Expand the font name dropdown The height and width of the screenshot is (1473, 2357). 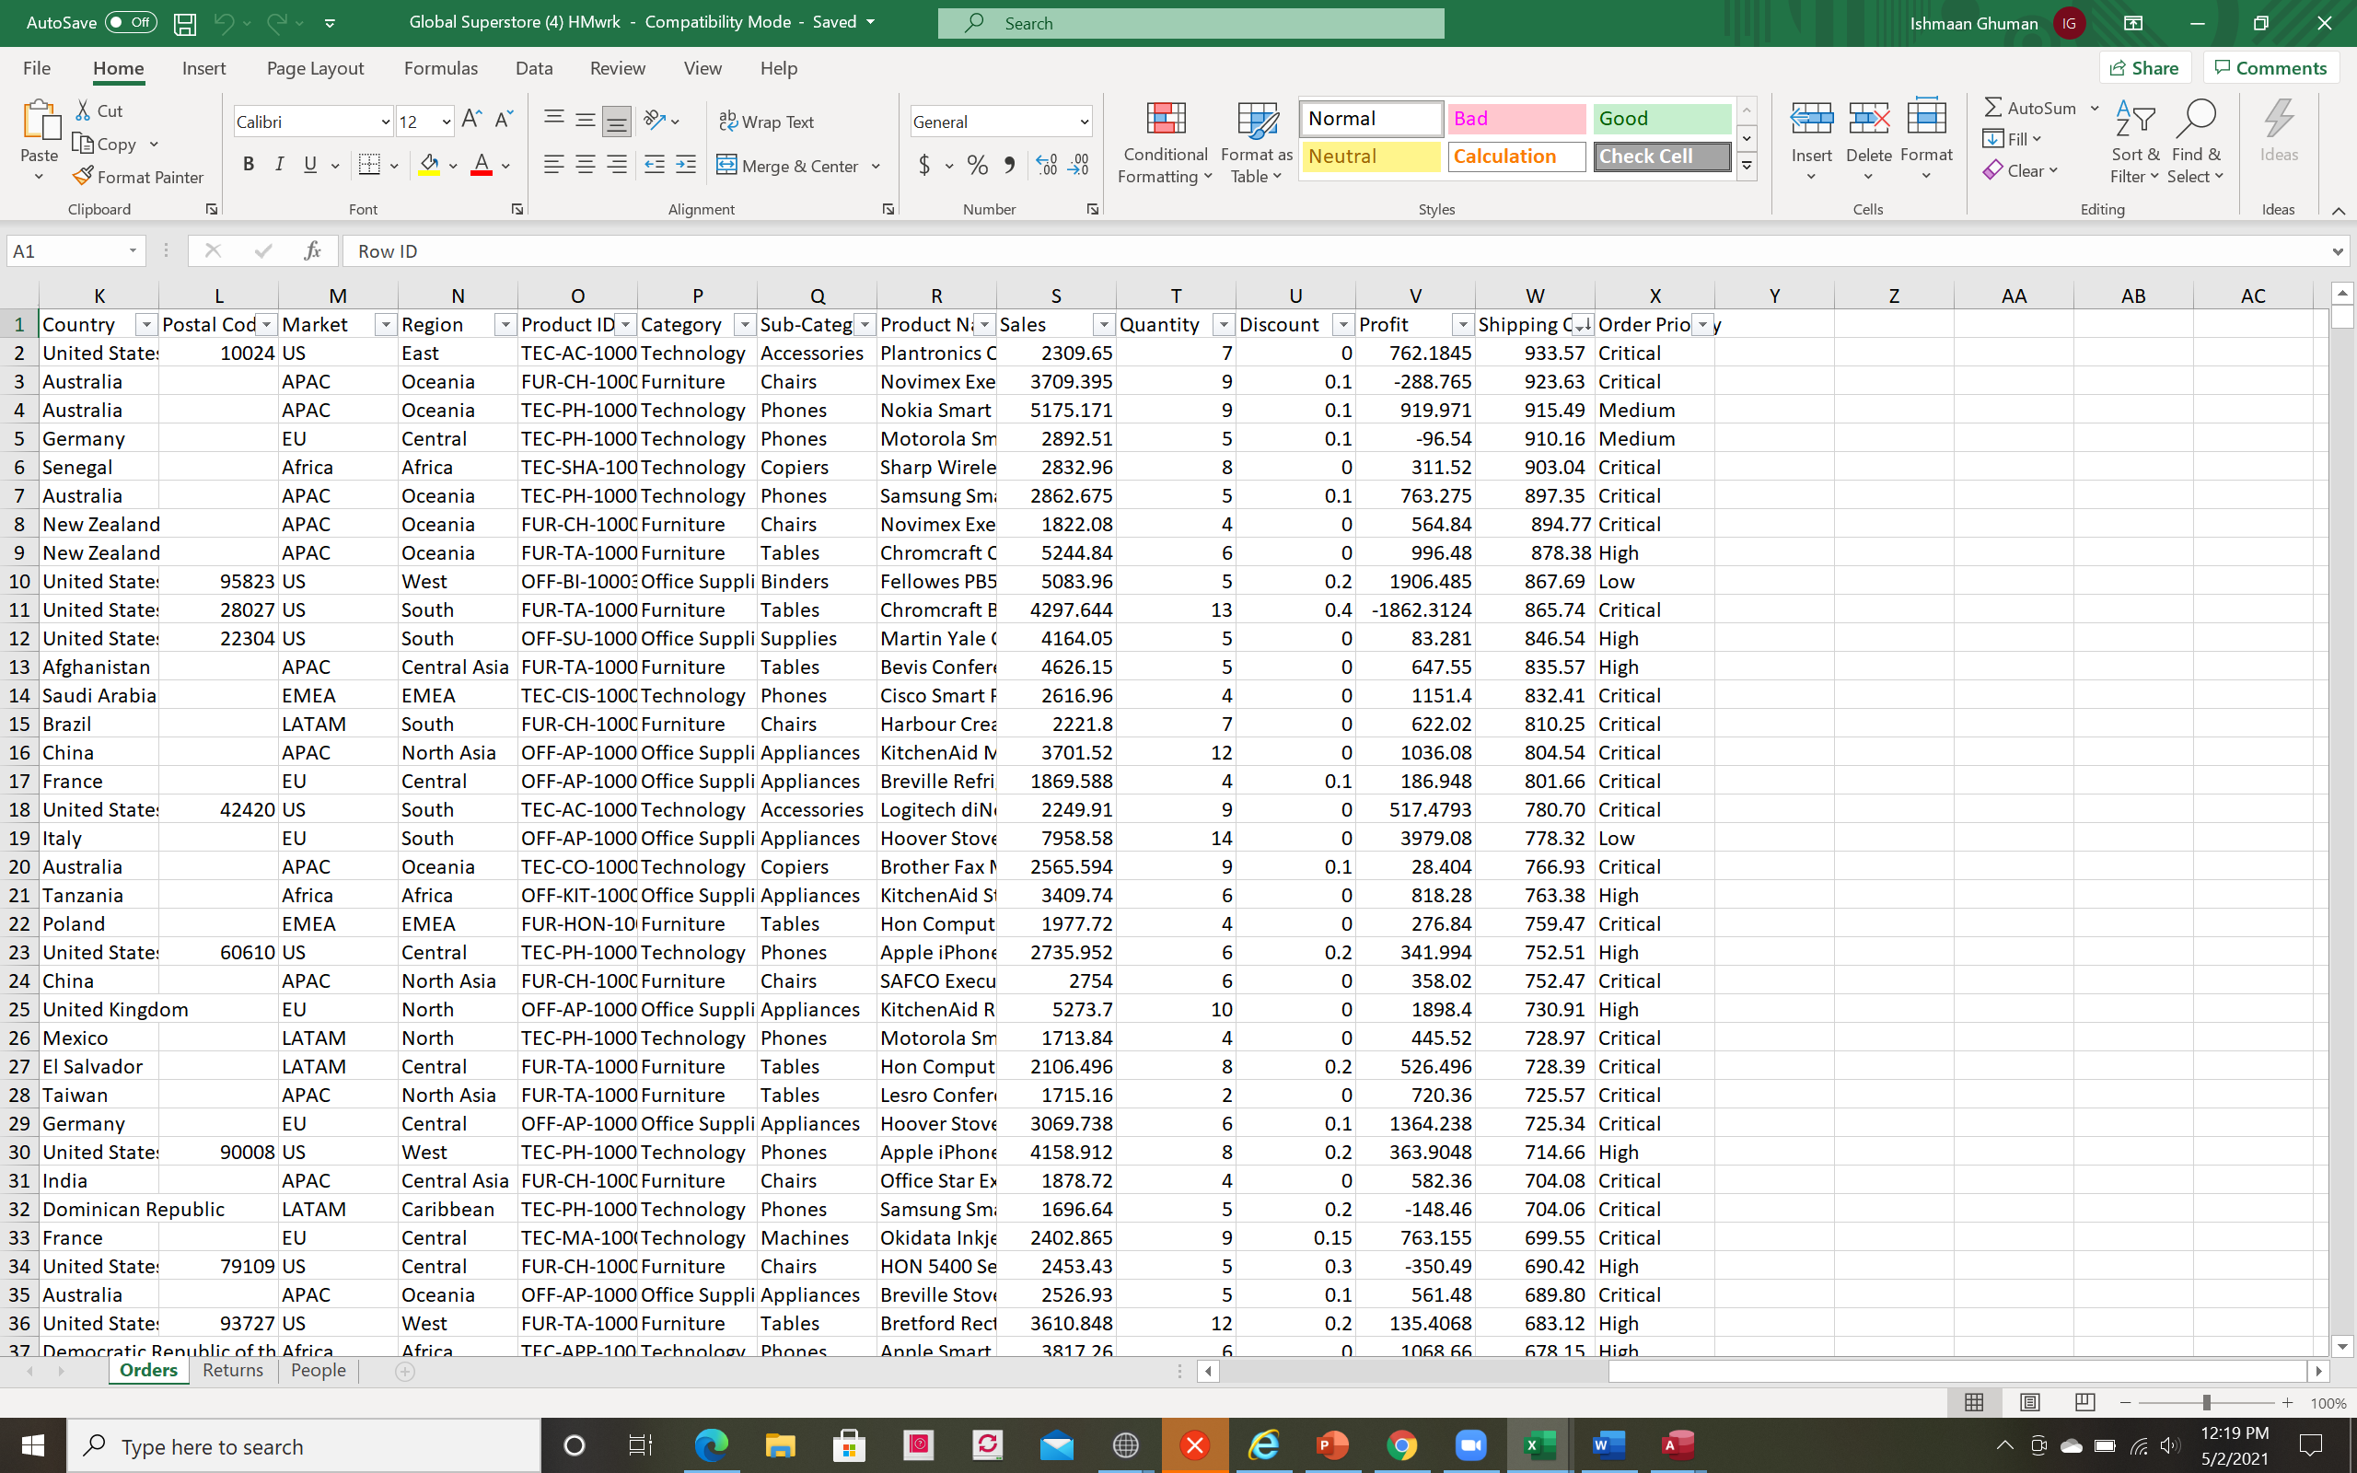pos(385,122)
